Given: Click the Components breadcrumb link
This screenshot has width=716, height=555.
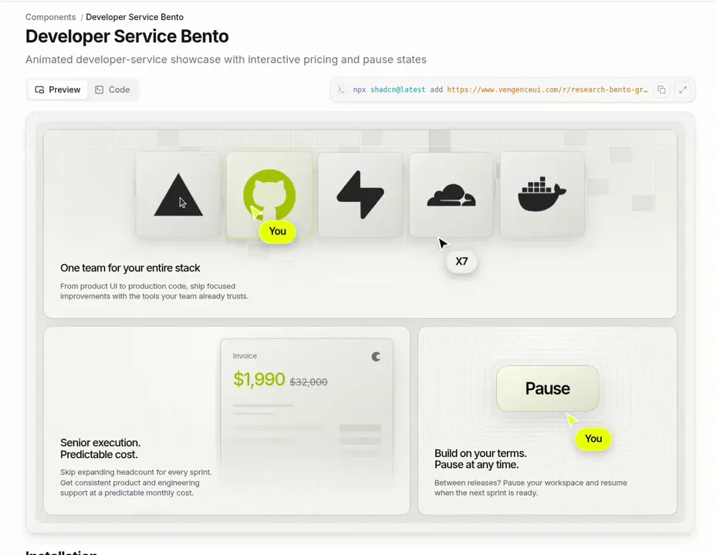Looking at the screenshot, I should pyautogui.click(x=51, y=17).
